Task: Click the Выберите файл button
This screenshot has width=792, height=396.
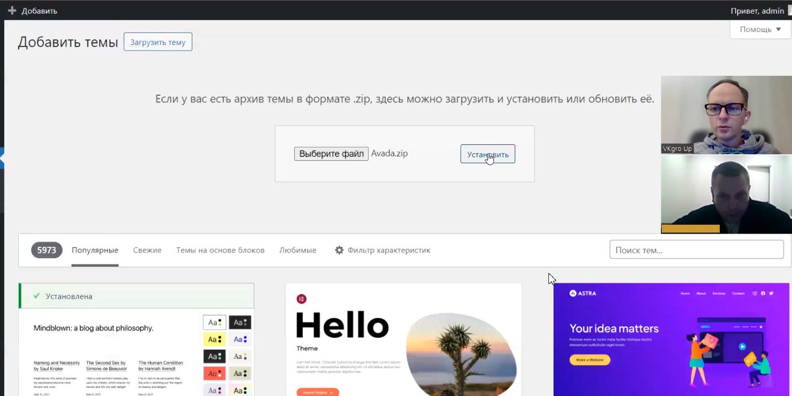Action: click(x=331, y=153)
